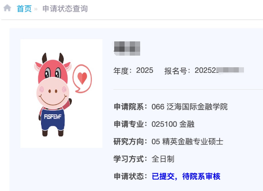Click the 年度 2025 value

tap(144, 70)
